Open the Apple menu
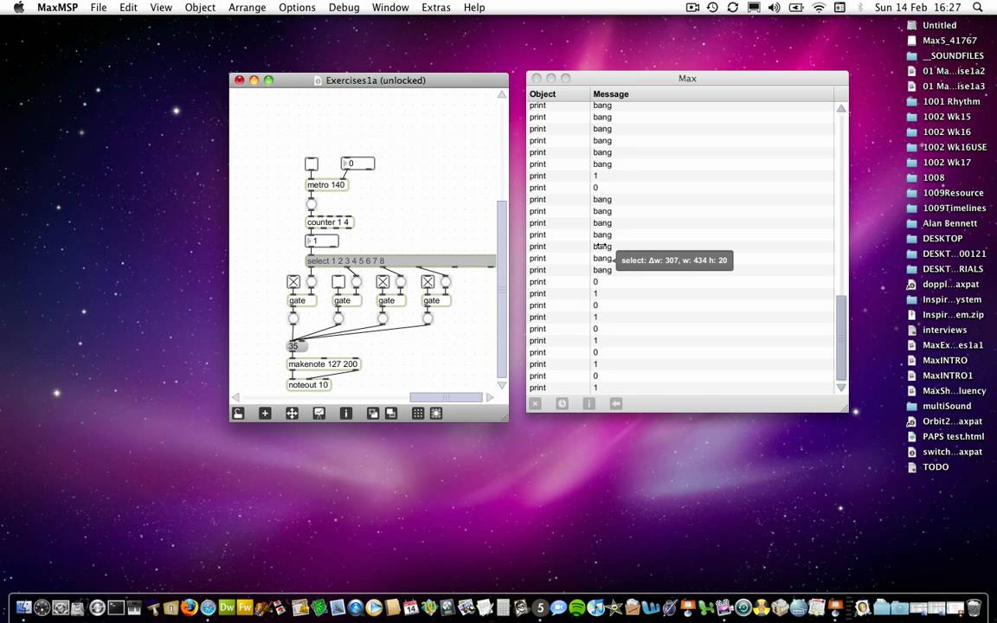Image resolution: width=997 pixels, height=623 pixels. point(18,7)
